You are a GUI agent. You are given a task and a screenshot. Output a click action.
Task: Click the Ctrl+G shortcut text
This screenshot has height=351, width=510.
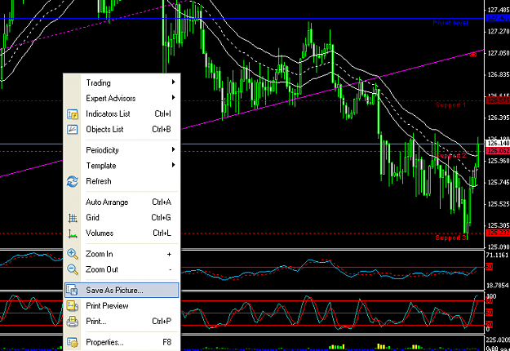pos(161,218)
